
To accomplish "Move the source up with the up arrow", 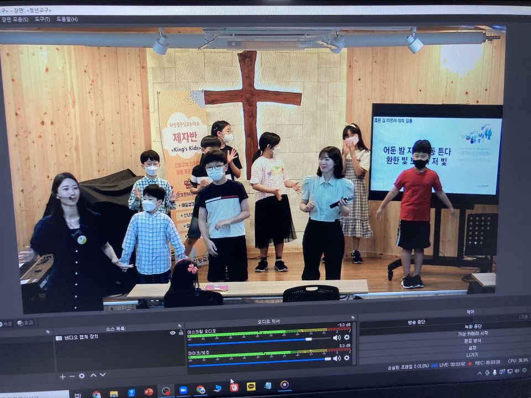I will 93,375.
